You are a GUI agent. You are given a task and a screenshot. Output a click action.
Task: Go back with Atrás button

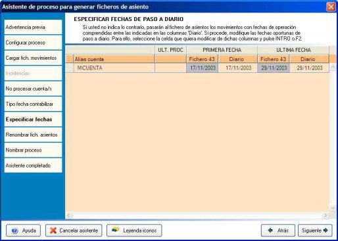point(278,230)
